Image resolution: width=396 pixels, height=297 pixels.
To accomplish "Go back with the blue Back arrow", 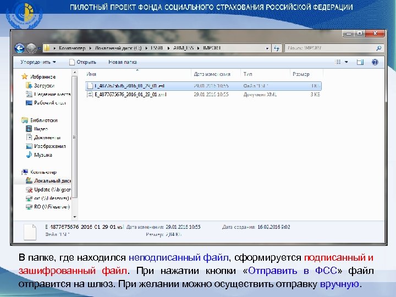I will tap(20, 48).
